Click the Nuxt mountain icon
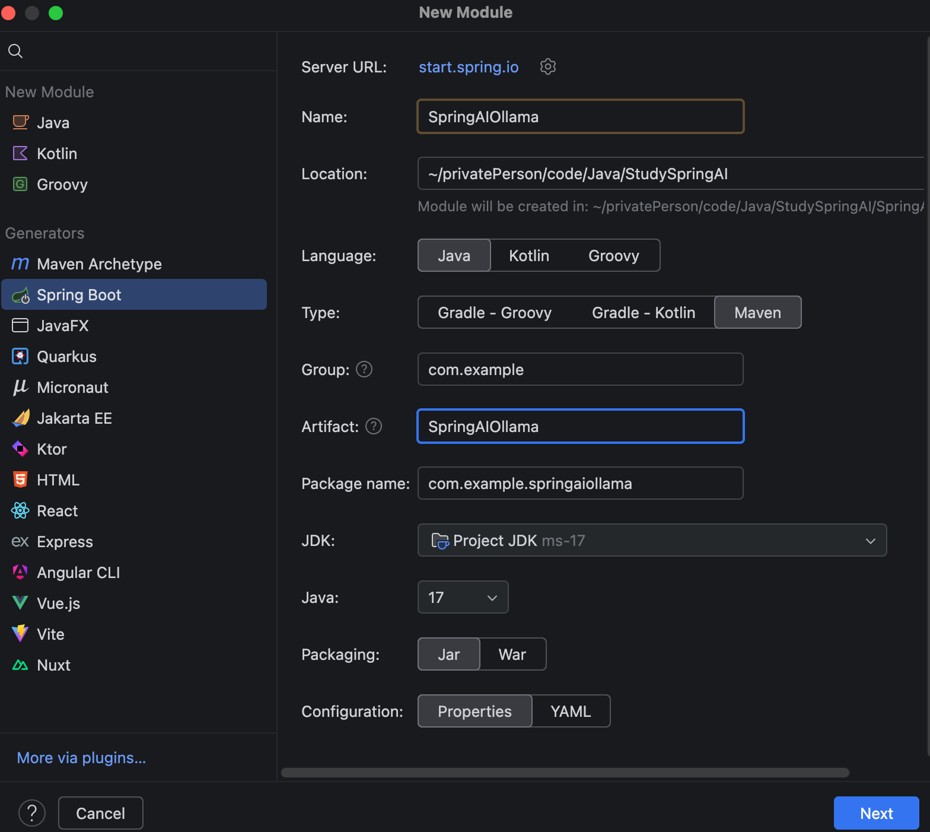 pyautogui.click(x=20, y=665)
